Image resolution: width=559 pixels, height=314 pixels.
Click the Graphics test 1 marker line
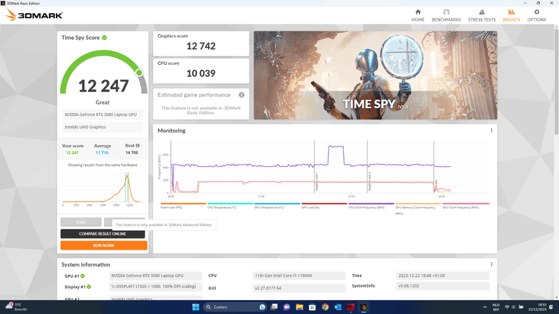pyautogui.click(x=314, y=167)
